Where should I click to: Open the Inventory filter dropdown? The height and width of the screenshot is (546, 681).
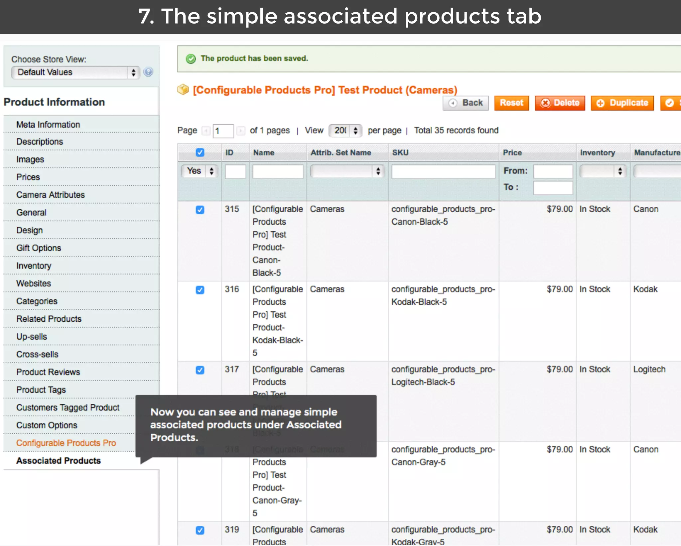point(603,171)
